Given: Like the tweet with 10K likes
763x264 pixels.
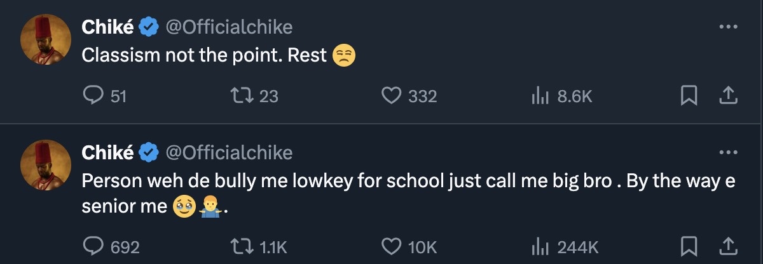Looking at the screenshot, I should tap(390, 247).
